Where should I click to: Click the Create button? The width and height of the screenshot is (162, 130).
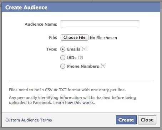[x=126, y=120]
